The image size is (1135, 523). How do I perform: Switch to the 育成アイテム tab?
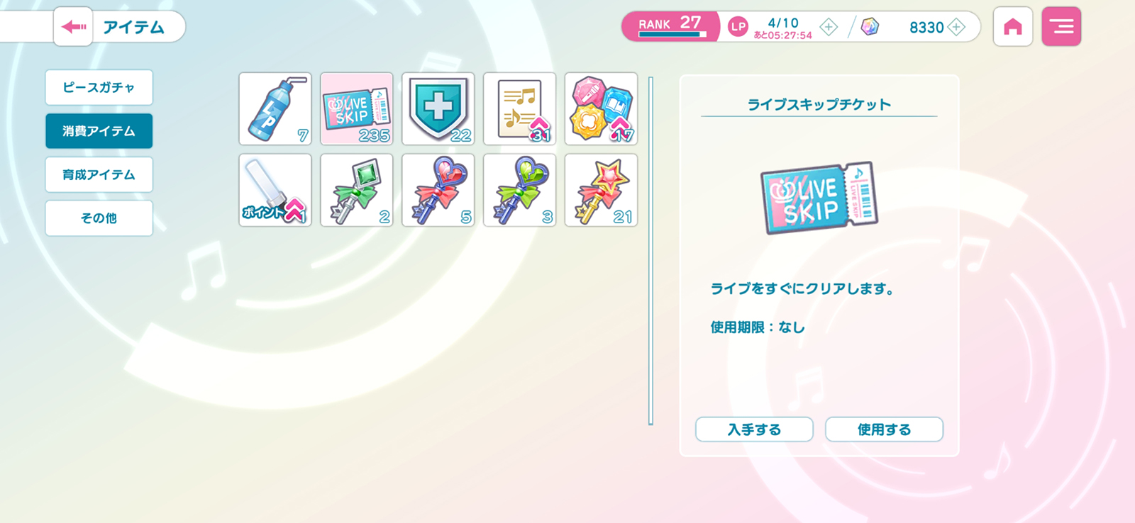click(99, 174)
